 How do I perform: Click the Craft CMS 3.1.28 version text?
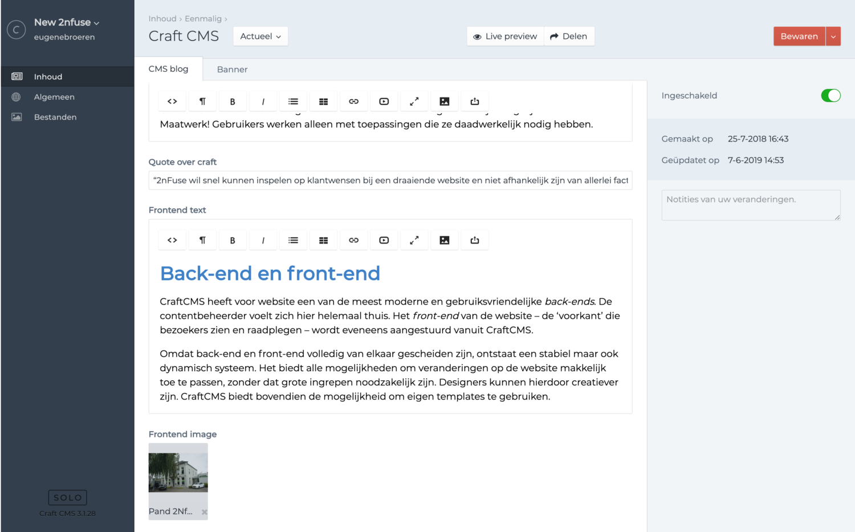67,513
